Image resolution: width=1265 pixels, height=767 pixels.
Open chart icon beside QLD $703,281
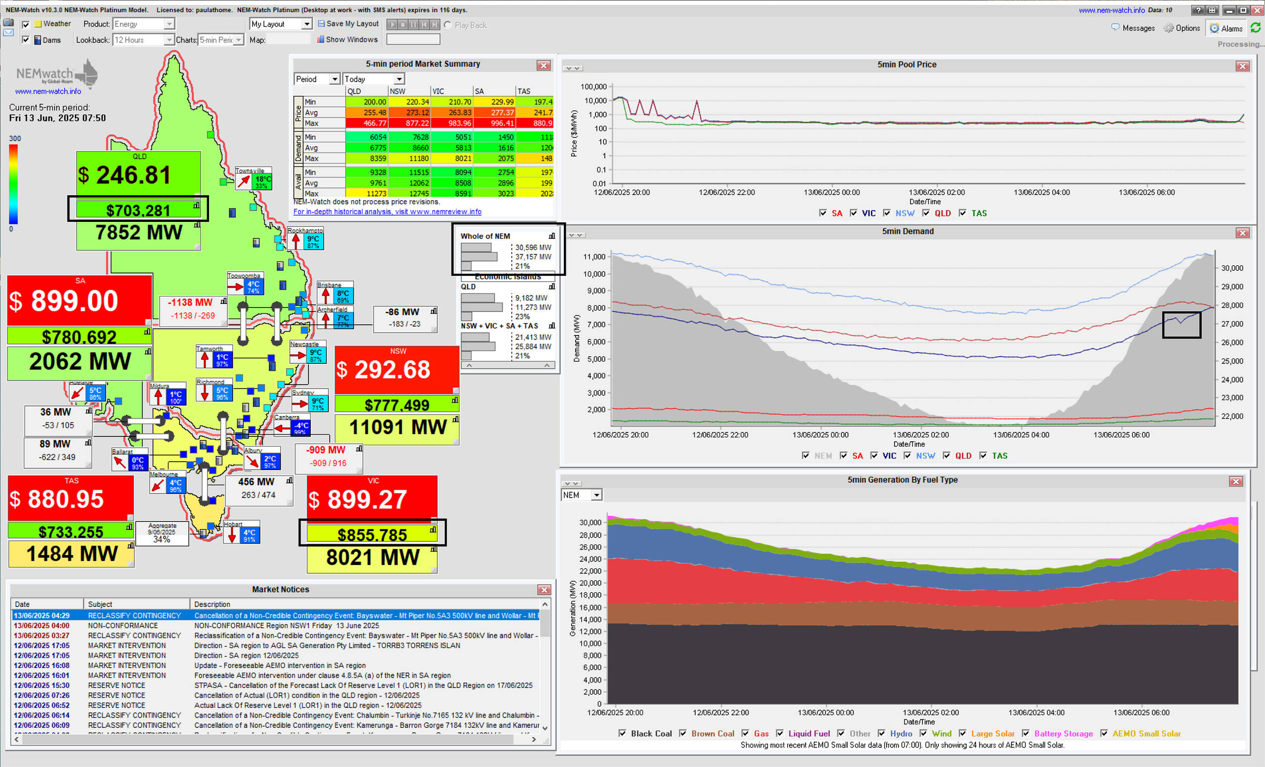pyautogui.click(x=196, y=206)
